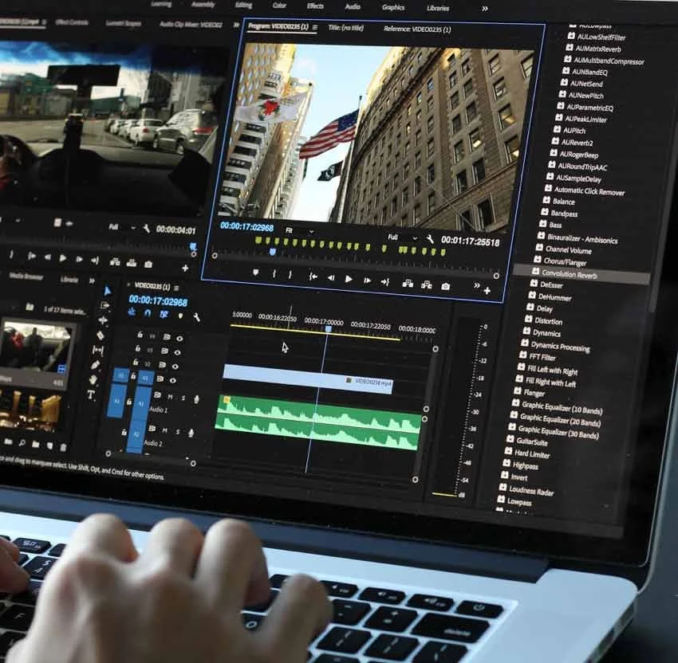
Task: Click Extract button in Program monitor
Action: click(x=427, y=284)
